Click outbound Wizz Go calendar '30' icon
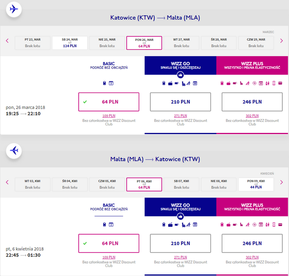The width and height of the screenshot is (289, 276). 195,84
